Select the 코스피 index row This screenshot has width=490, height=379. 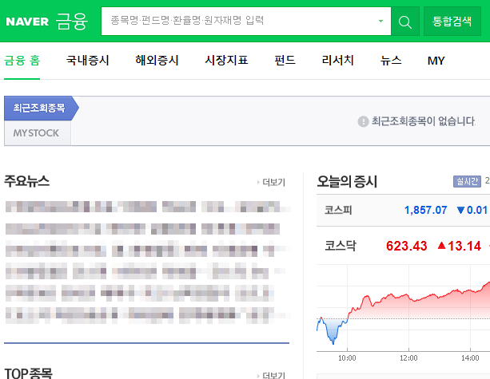click(x=403, y=210)
